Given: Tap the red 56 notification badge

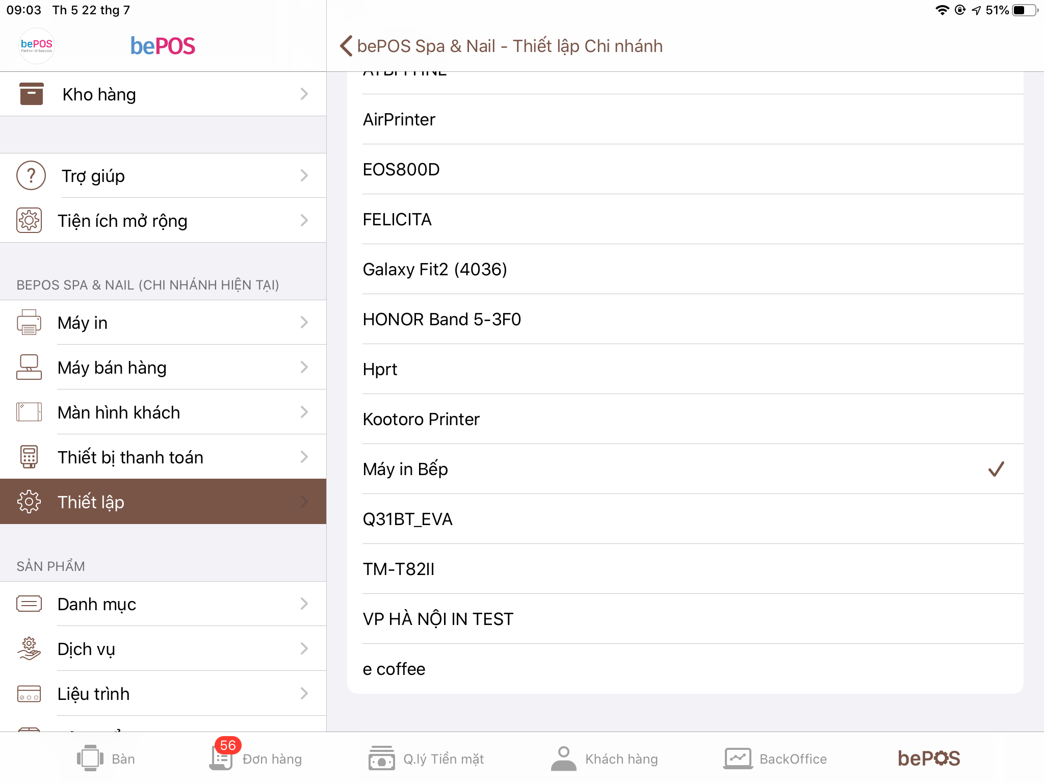Looking at the screenshot, I should click(228, 745).
